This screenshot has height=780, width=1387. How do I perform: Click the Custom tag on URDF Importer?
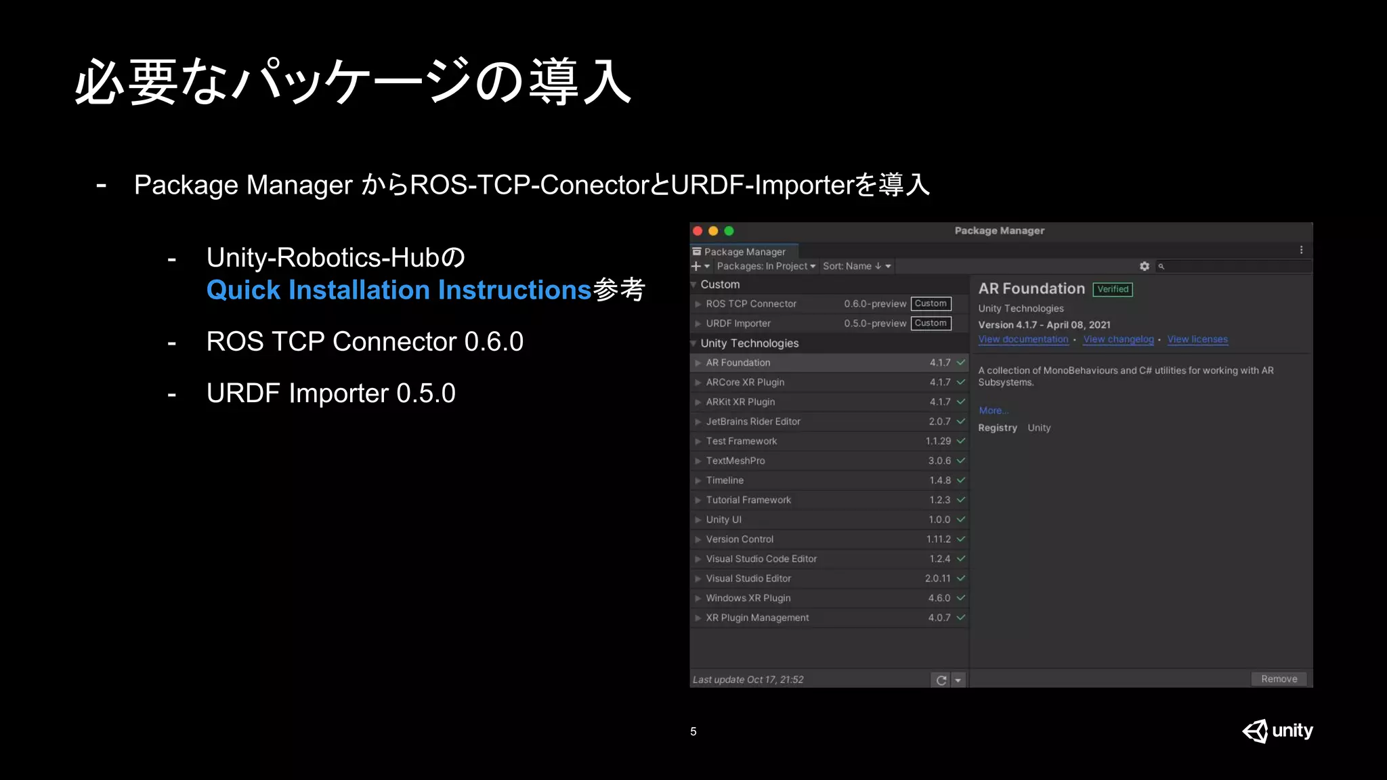pyautogui.click(x=931, y=323)
